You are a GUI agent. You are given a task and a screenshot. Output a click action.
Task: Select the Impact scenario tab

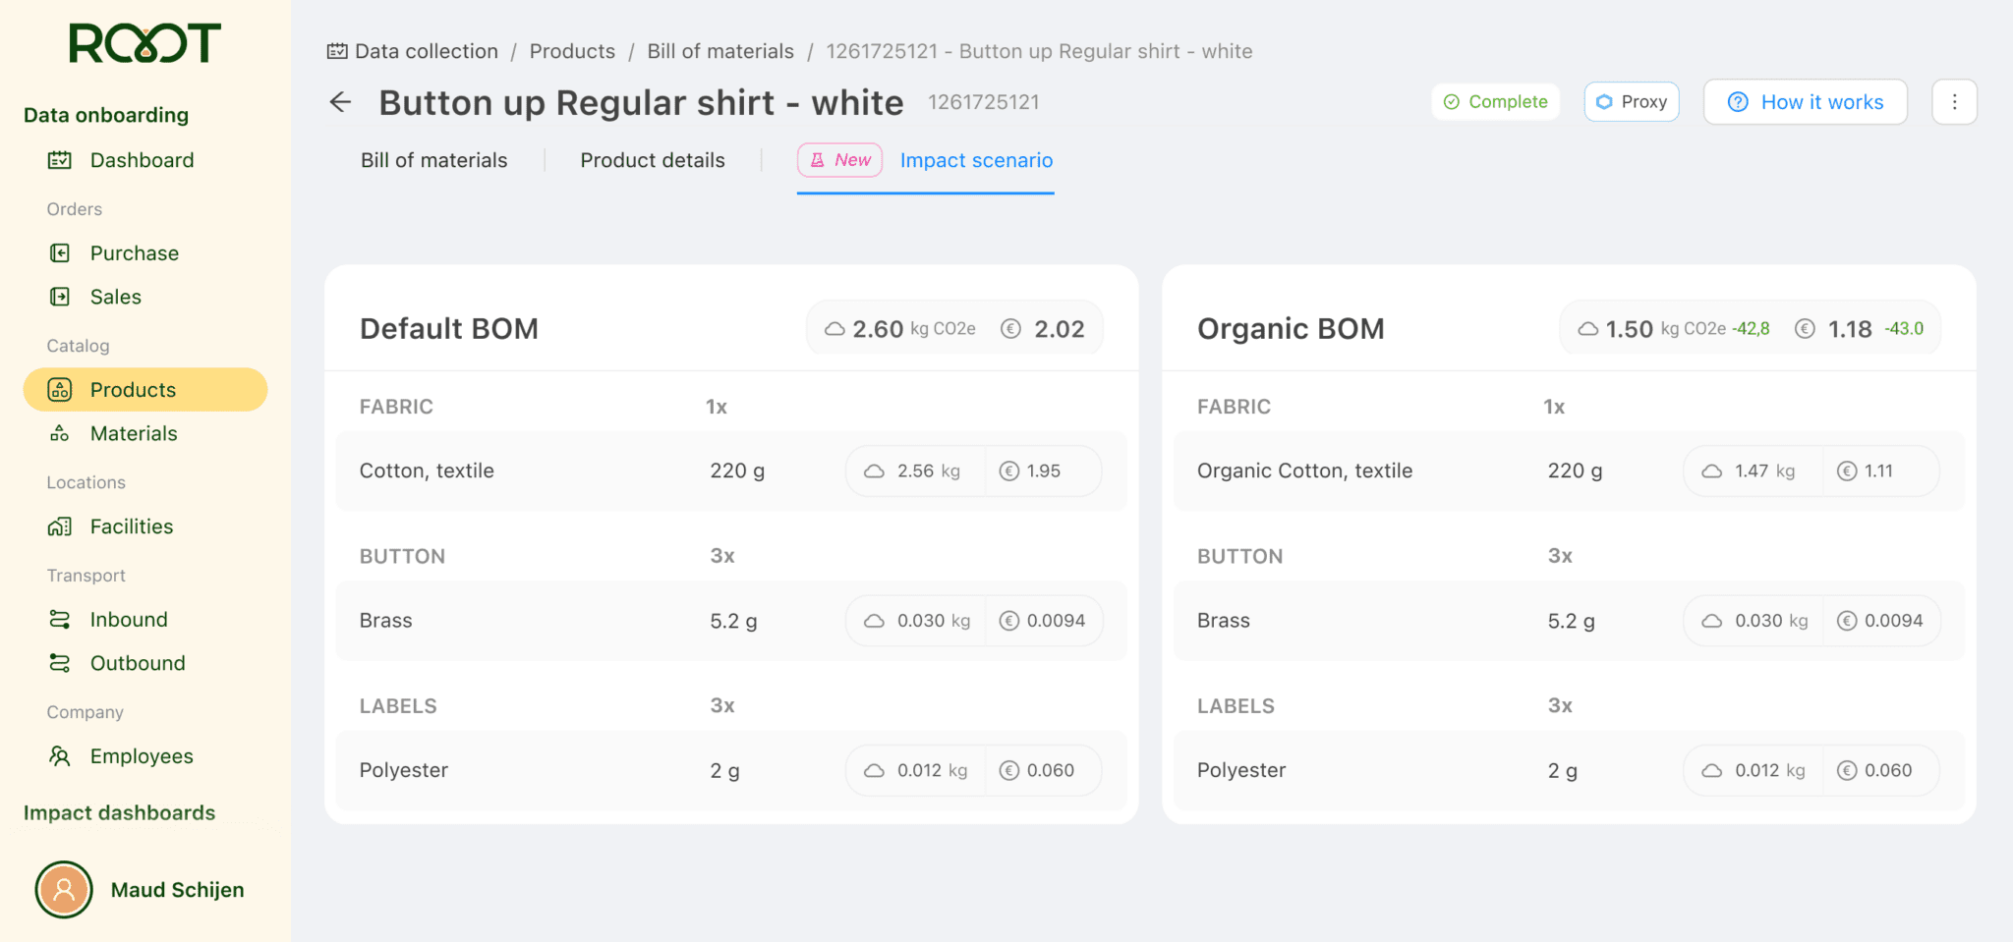pyautogui.click(x=975, y=160)
